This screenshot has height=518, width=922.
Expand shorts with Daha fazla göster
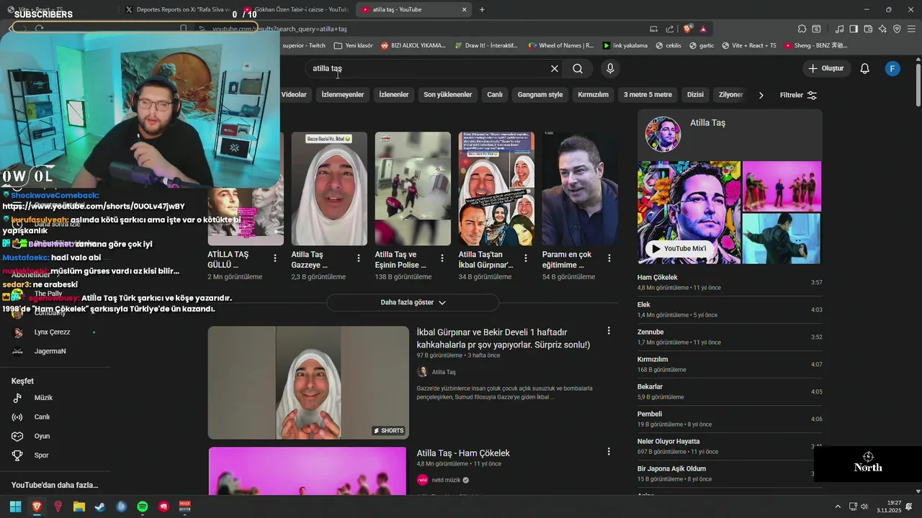(x=413, y=302)
